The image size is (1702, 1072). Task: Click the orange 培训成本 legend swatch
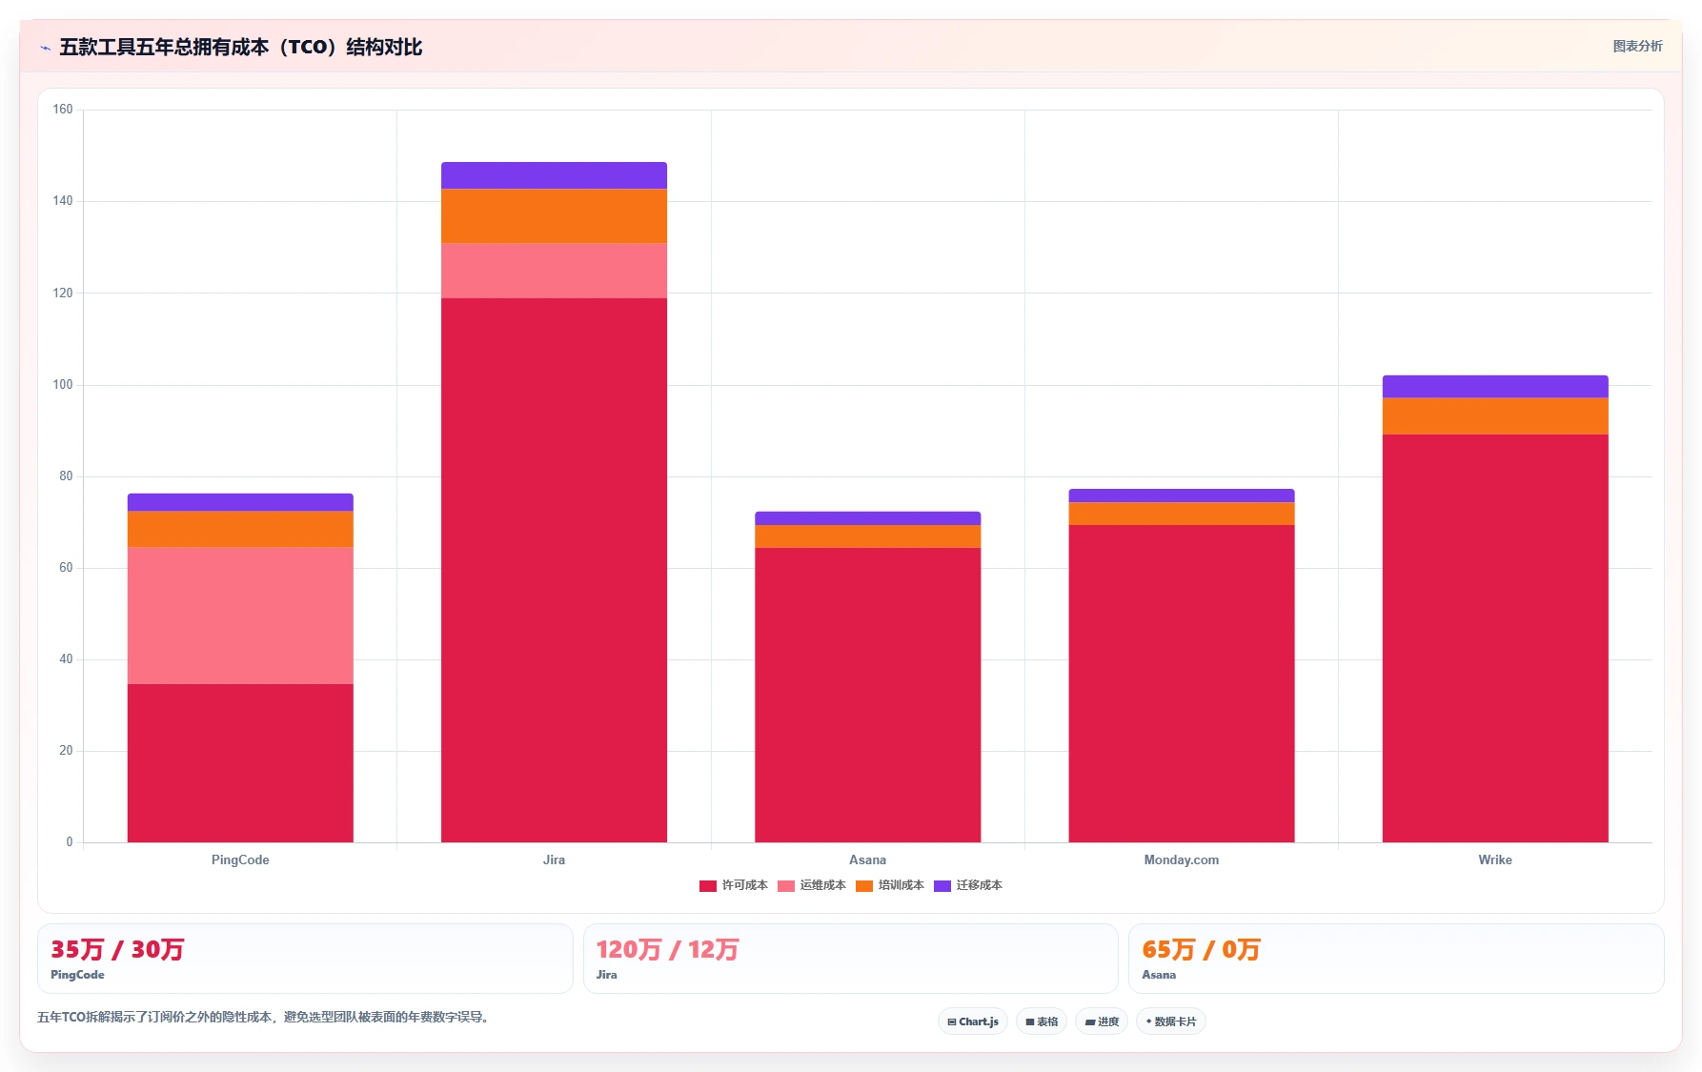pos(864,886)
